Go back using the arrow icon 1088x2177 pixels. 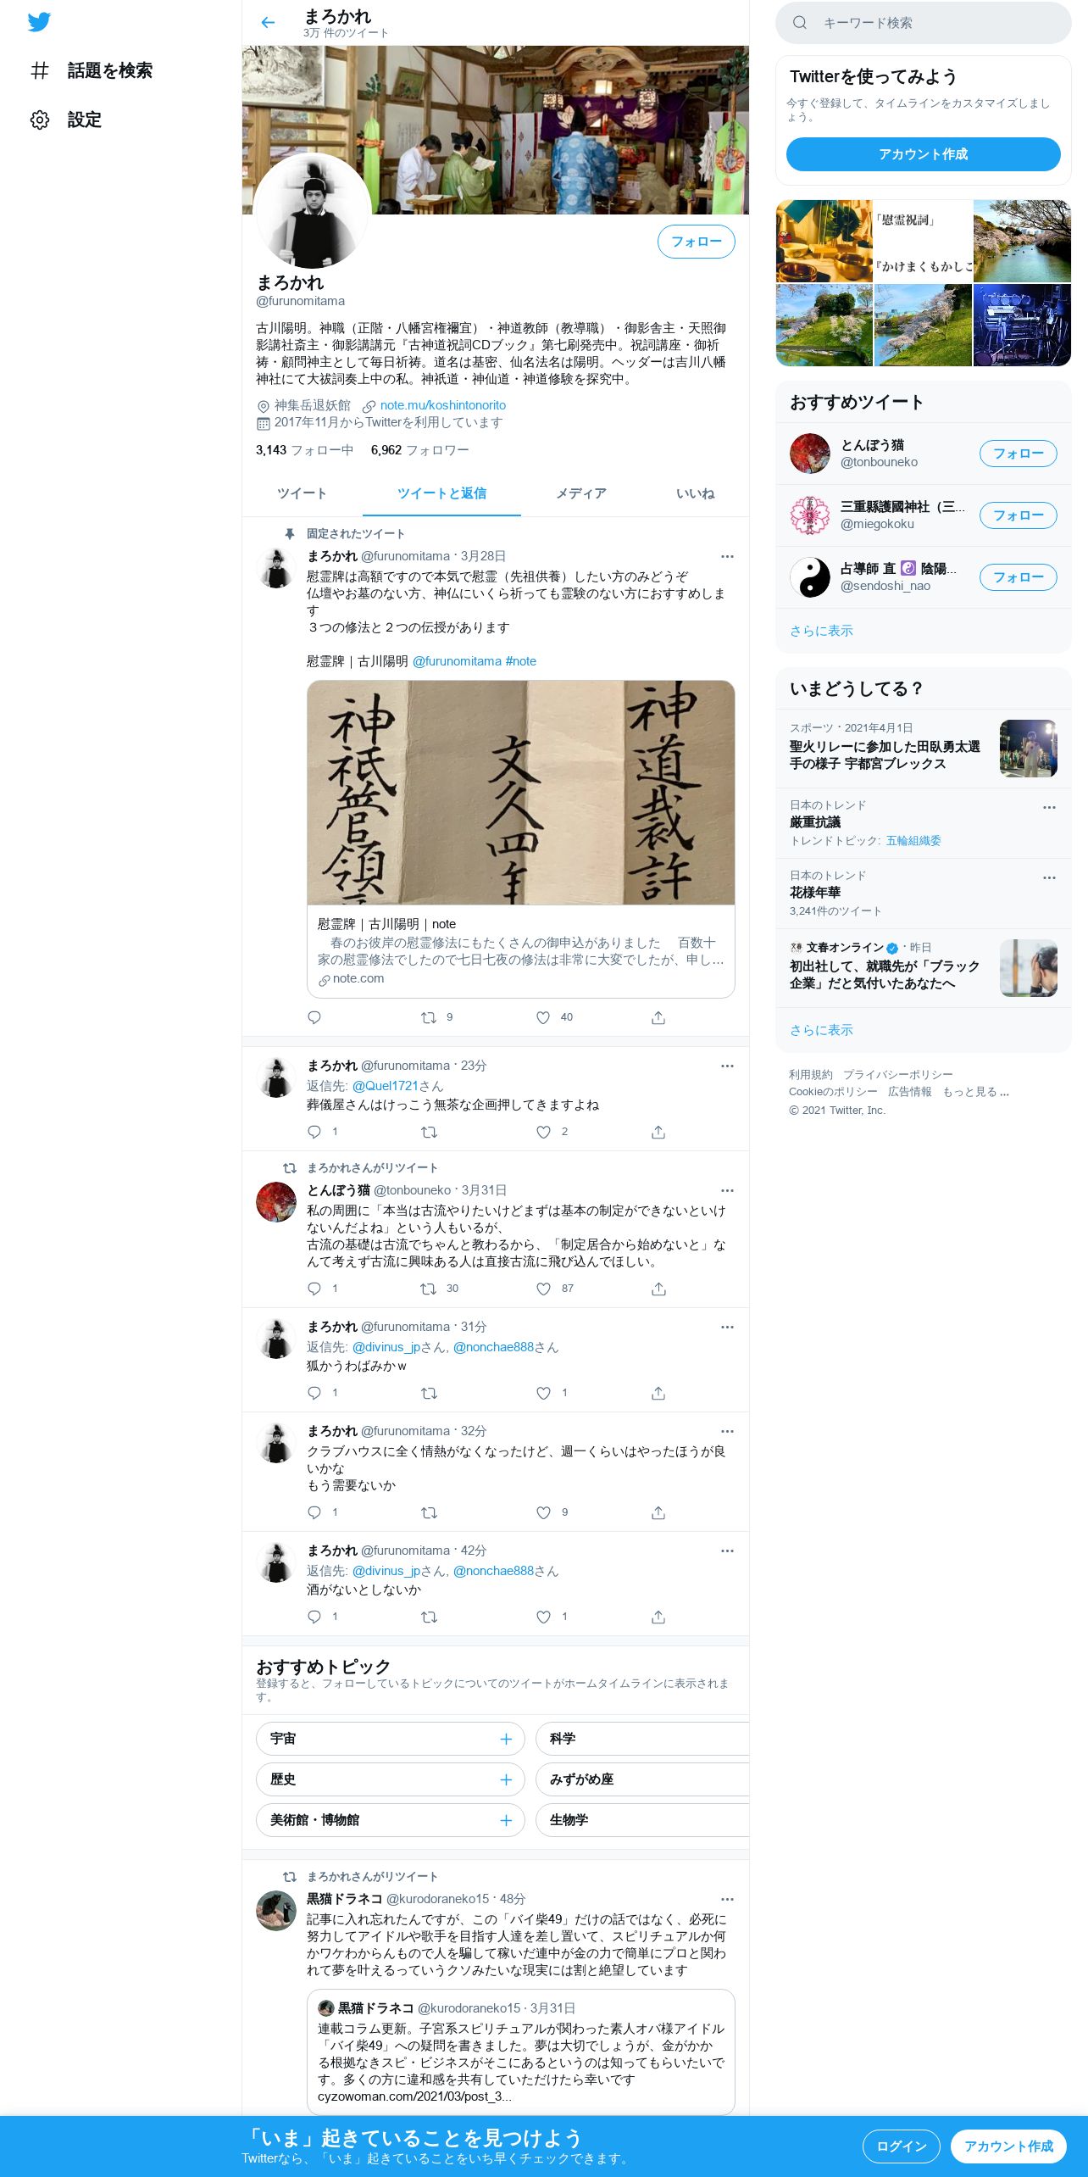pos(268,23)
